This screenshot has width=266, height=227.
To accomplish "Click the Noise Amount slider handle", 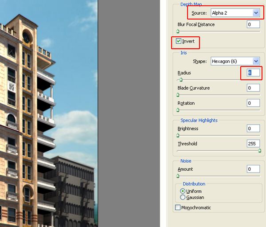I will point(178,176).
